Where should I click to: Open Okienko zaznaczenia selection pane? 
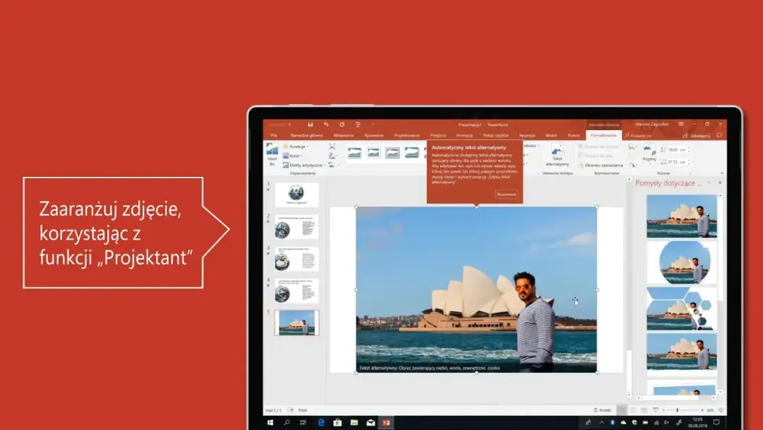tap(600, 165)
